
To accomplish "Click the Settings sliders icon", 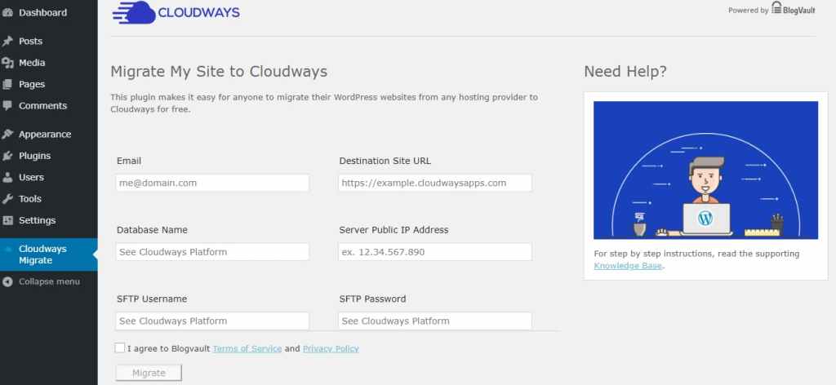I will [7, 220].
